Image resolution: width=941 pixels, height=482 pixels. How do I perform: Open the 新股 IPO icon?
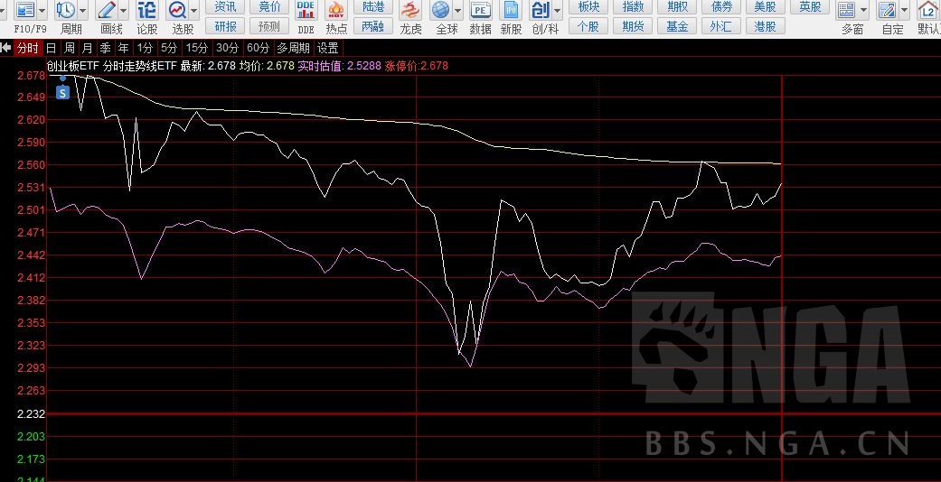pyautogui.click(x=511, y=10)
